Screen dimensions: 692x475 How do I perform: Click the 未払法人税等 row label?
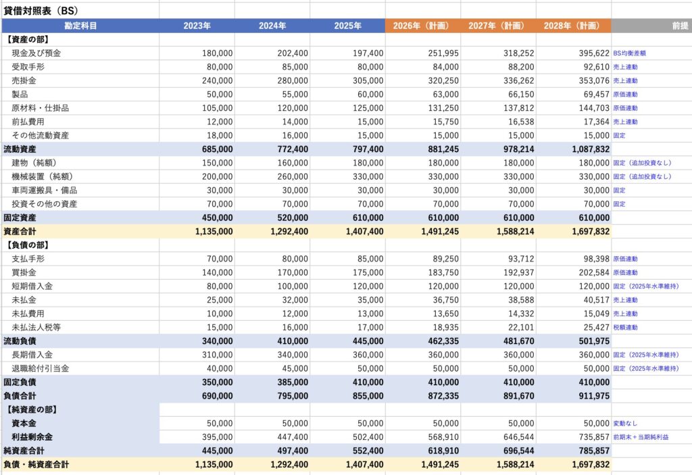pos(36,328)
